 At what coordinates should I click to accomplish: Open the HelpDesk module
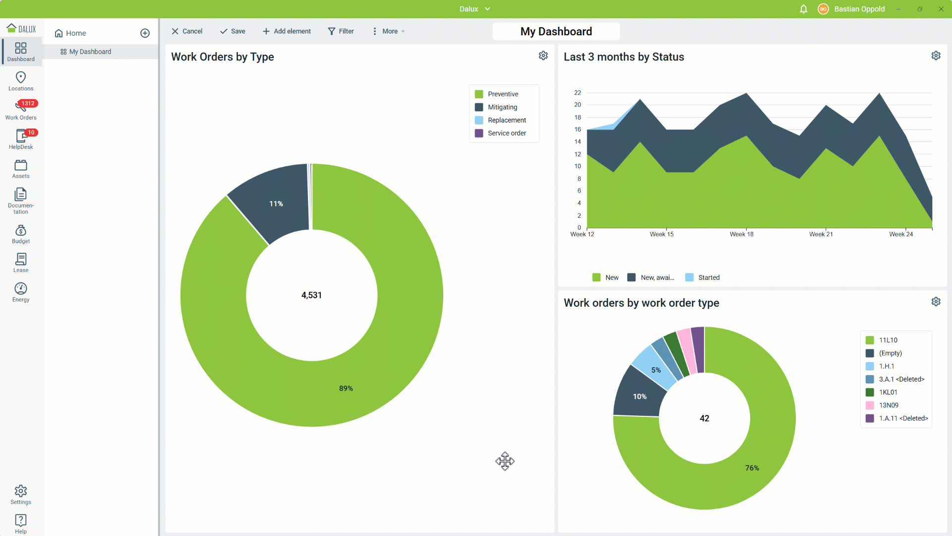point(21,139)
